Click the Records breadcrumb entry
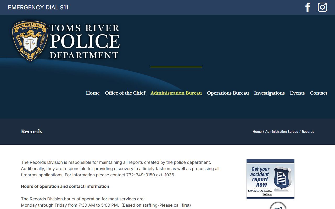 [308, 132]
